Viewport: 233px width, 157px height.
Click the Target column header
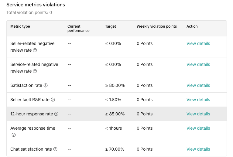pos(111,26)
